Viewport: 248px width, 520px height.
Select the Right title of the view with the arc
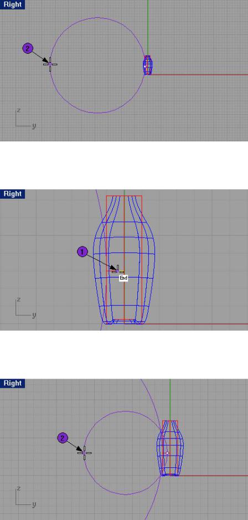12,383
